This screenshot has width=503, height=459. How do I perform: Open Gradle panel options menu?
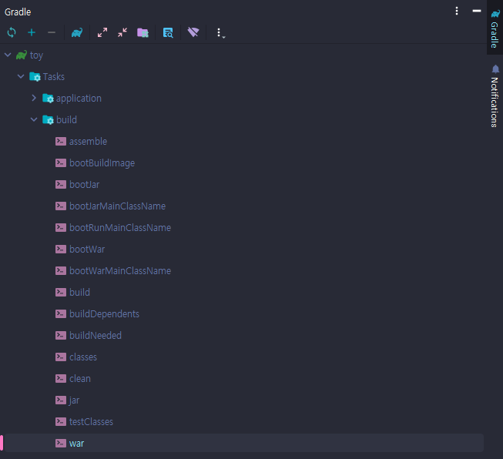(x=457, y=11)
